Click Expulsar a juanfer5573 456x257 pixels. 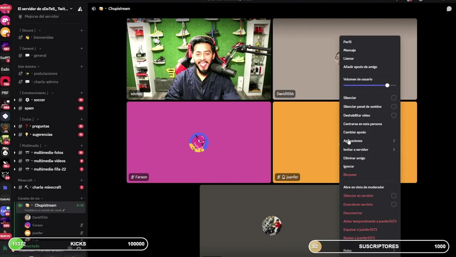pos(360,230)
